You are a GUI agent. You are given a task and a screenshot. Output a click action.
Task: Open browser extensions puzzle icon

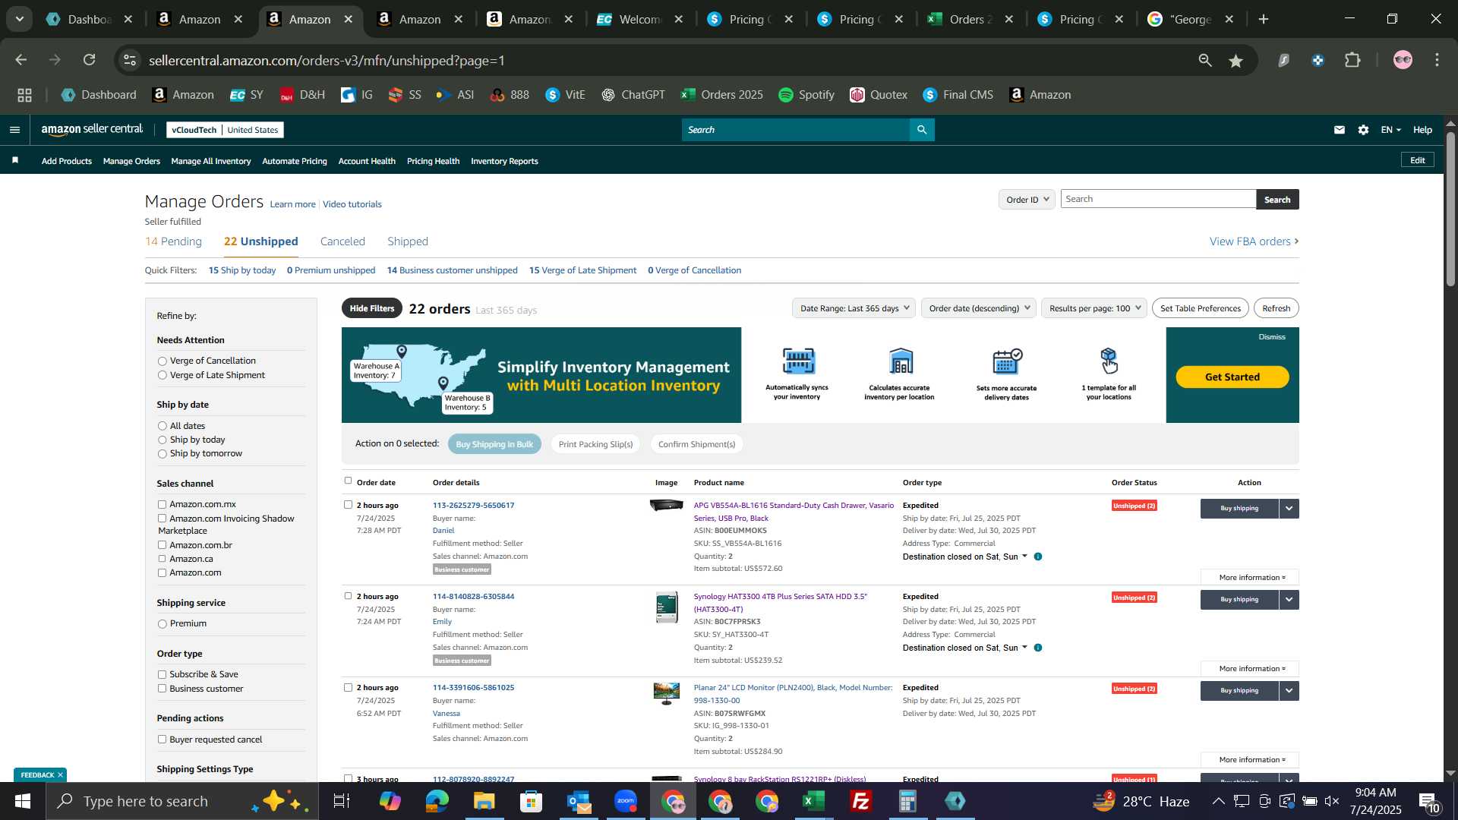tap(1352, 60)
